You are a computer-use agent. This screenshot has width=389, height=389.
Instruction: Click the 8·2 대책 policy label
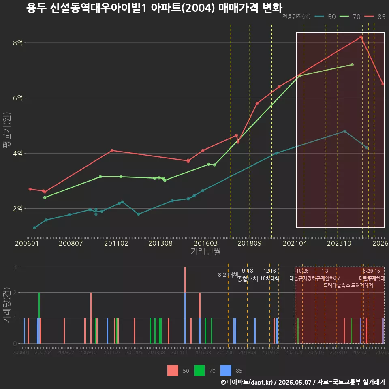pyautogui.click(x=228, y=275)
